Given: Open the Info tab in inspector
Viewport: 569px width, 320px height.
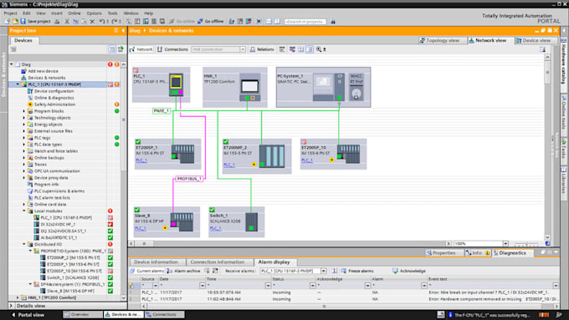Looking at the screenshot, I should click(x=478, y=253).
